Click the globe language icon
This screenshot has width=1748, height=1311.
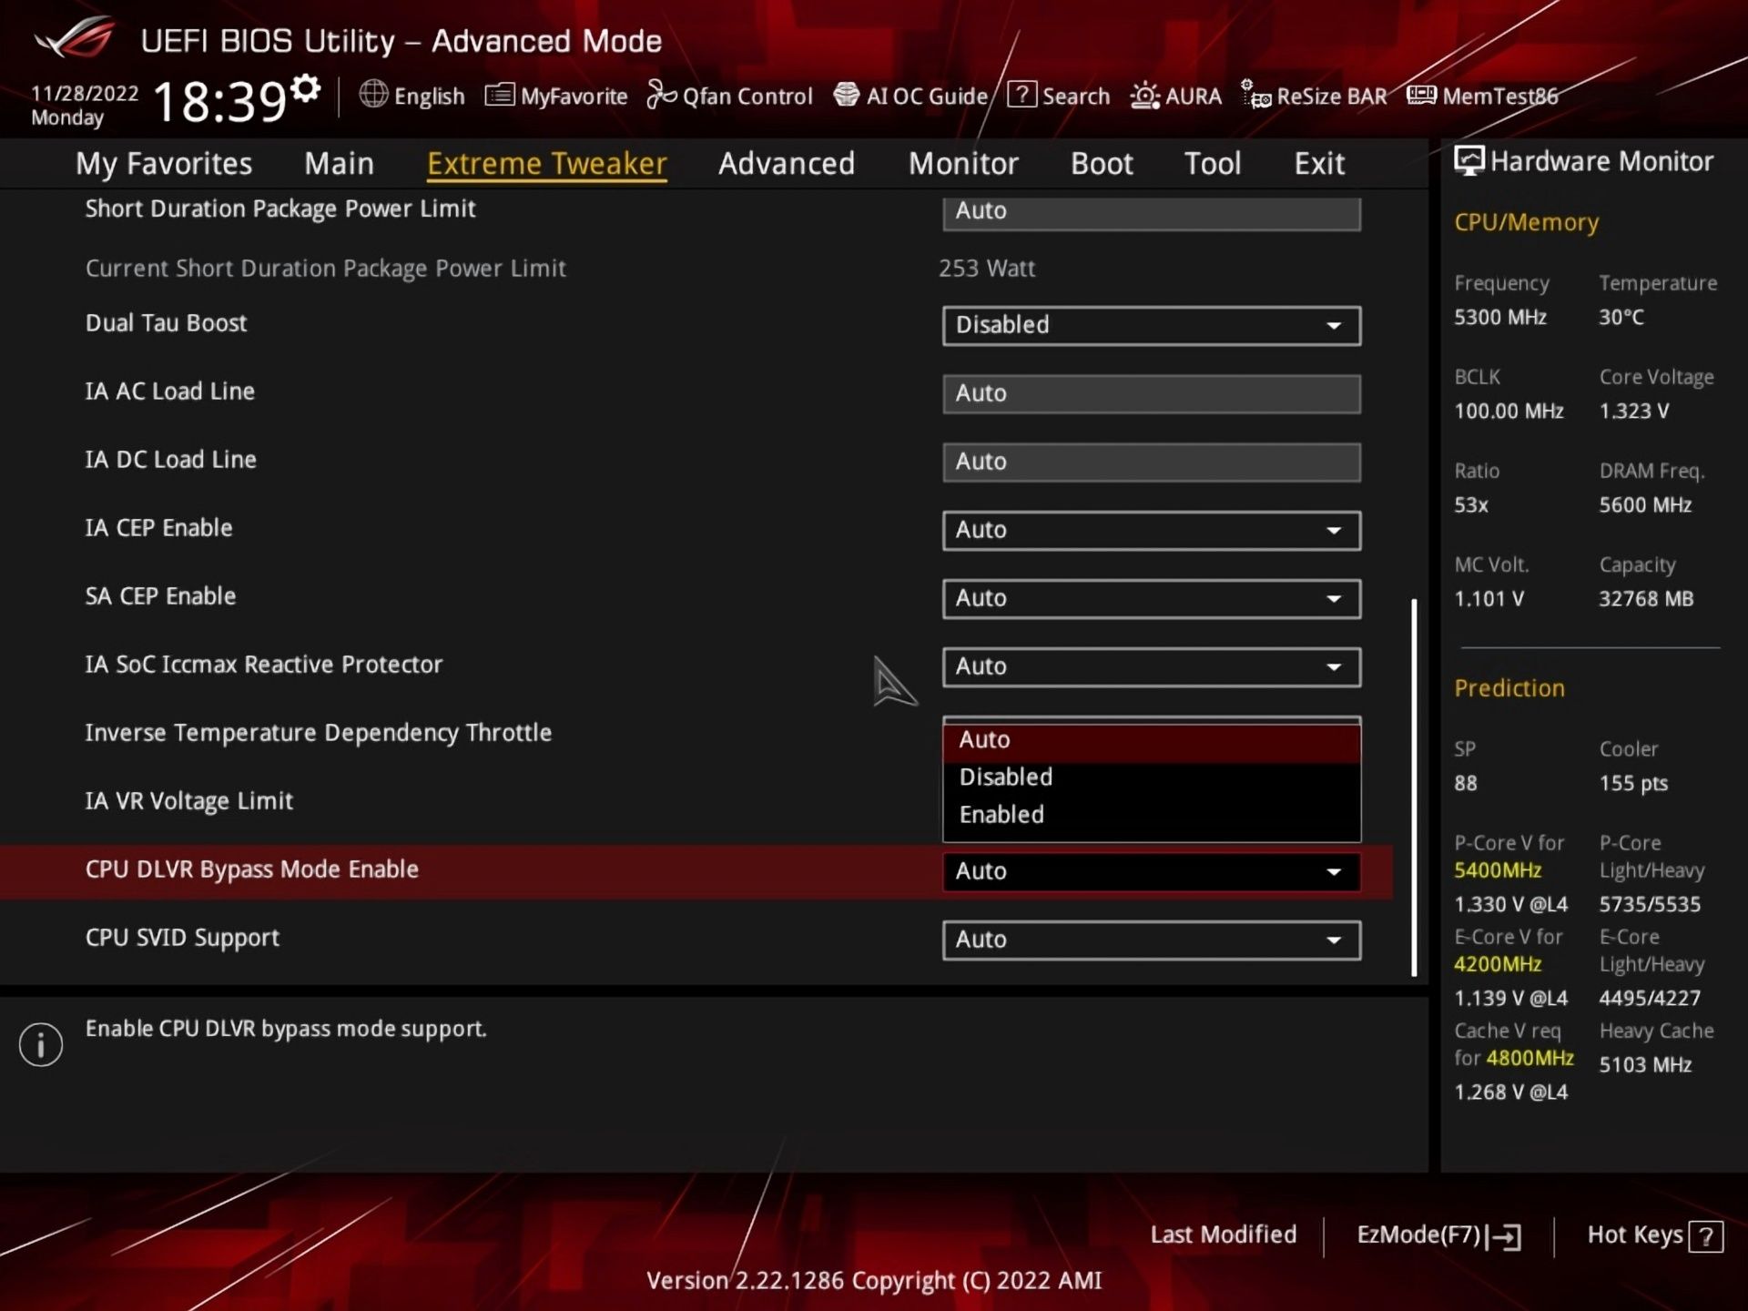point(373,94)
